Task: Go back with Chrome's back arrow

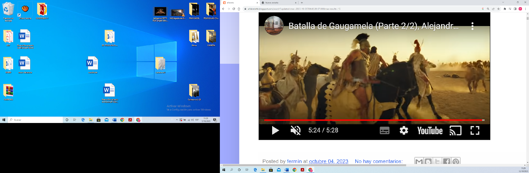Action: 223,9
